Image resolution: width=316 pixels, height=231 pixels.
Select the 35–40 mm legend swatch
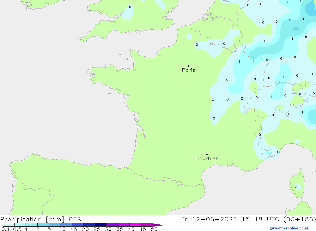(x=124, y=225)
